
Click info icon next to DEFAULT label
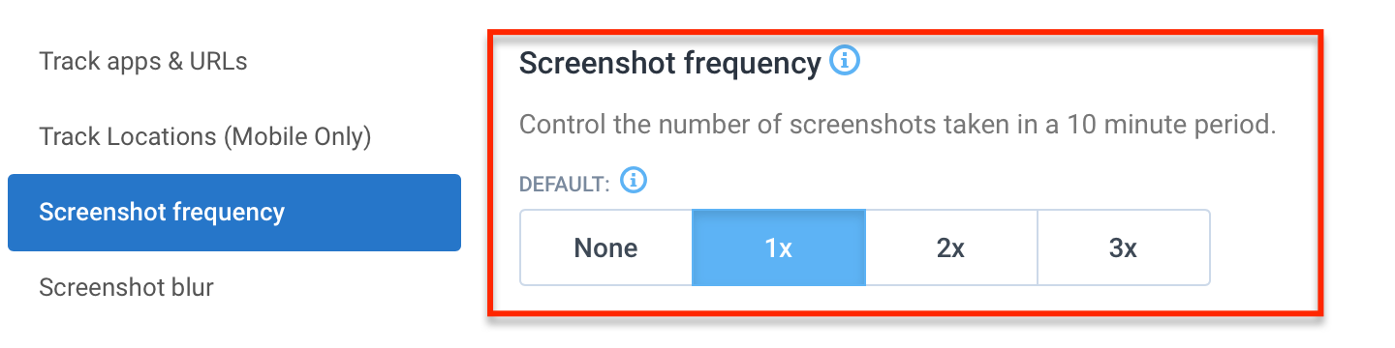(x=633, y=180)
